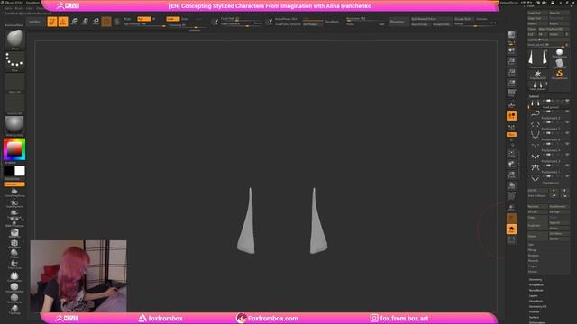Image resolution: width=577 pixels, height=324 pixels.
Task: Toggle the orange Zadd button
Action: (172, 19)
